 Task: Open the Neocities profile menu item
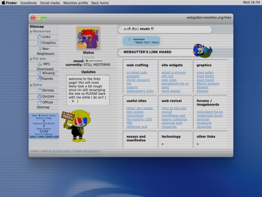(76, 3)
